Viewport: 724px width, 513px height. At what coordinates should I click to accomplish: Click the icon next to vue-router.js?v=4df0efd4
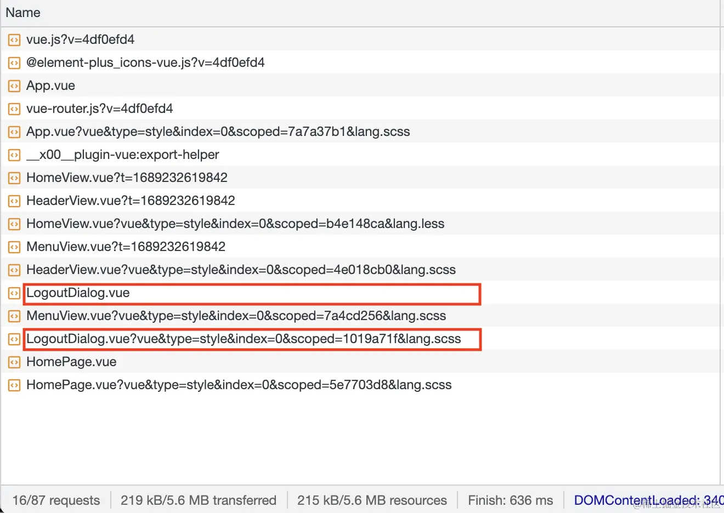[14, 109]
